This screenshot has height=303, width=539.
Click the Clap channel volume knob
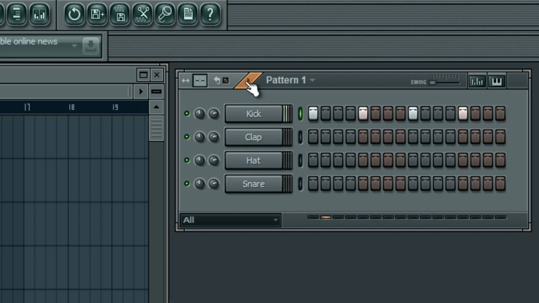(x=214, y=137)
